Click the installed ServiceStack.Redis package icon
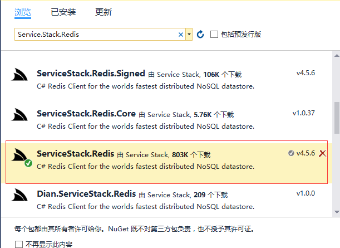This screenshot has width=340, height=248. (x=19, y=154)
